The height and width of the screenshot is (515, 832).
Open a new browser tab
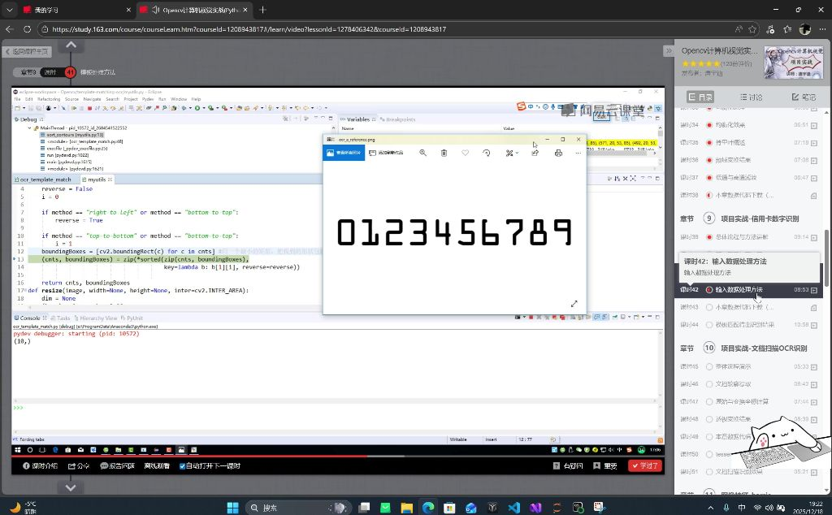262,10
